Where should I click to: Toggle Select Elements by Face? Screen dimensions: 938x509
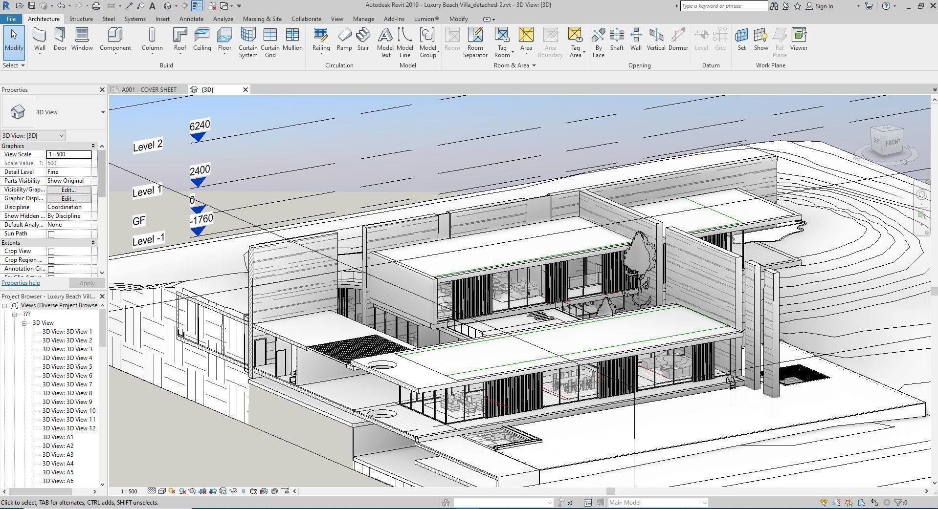tap(861, 502)
